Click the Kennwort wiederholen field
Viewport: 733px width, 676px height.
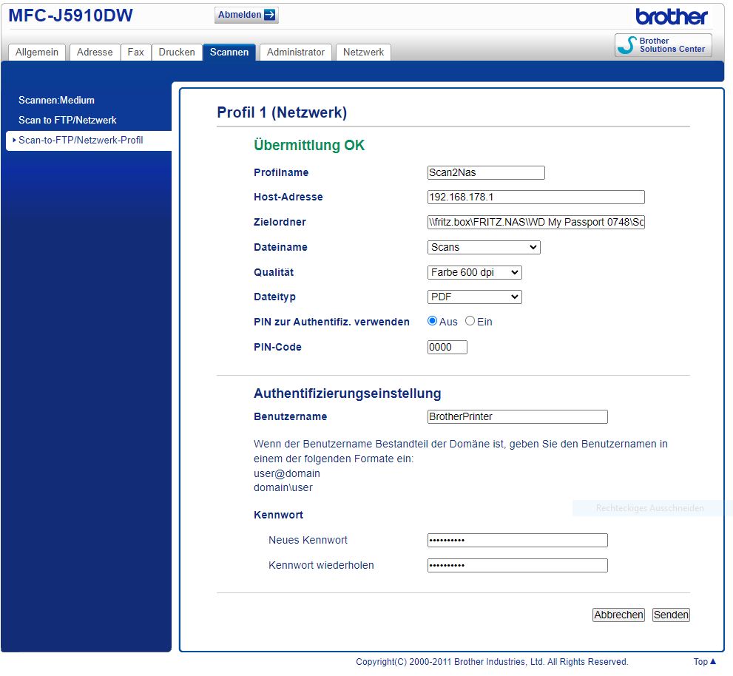pyautogui.click(x=518, y=566)
